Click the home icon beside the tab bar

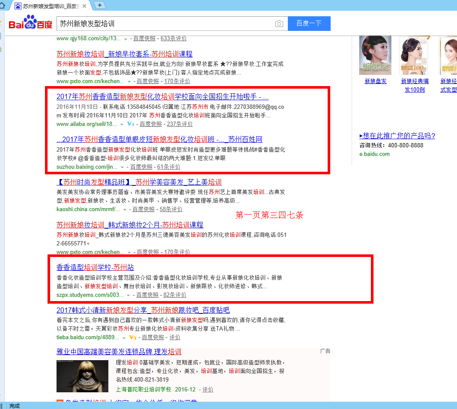[x=2, y=6]
